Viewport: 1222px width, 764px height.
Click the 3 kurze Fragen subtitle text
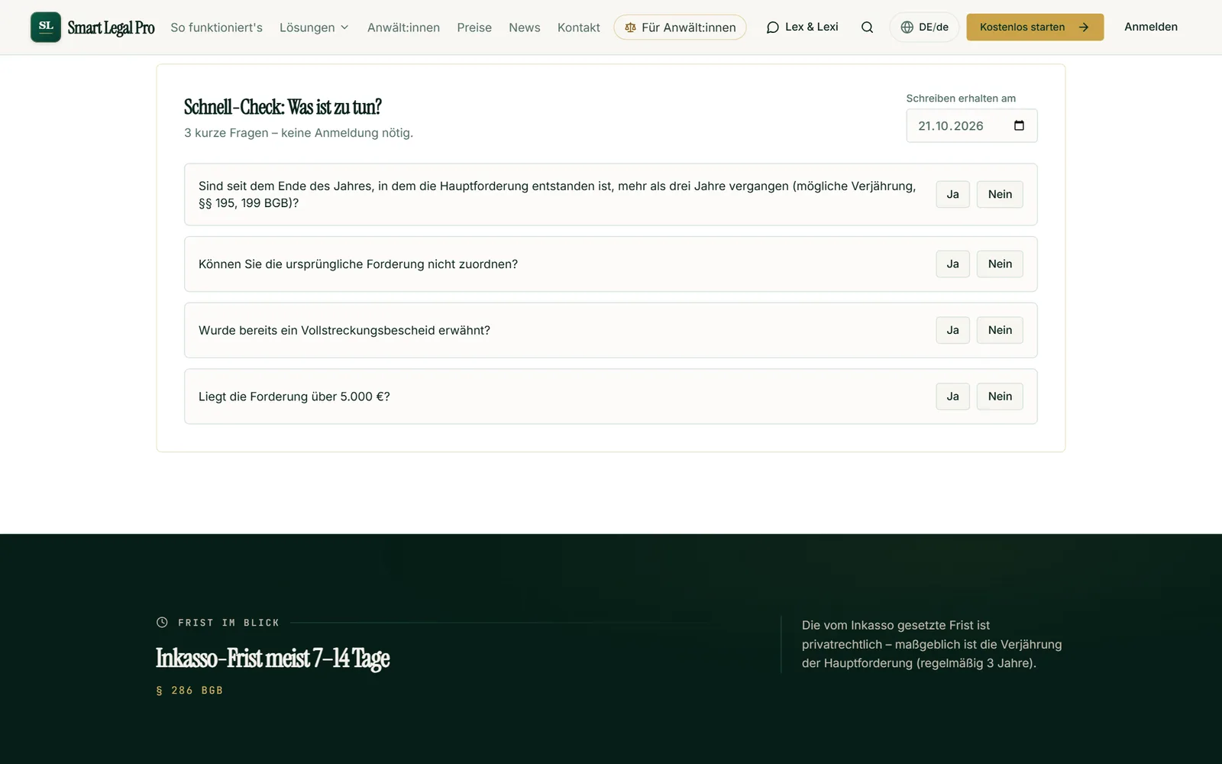[299, 133]
